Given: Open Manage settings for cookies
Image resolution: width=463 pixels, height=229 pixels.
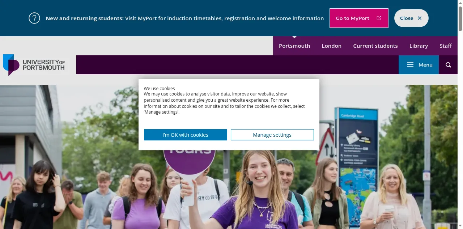Looking at the screenshot, I should pyautogui.click(x=272, y=135).
